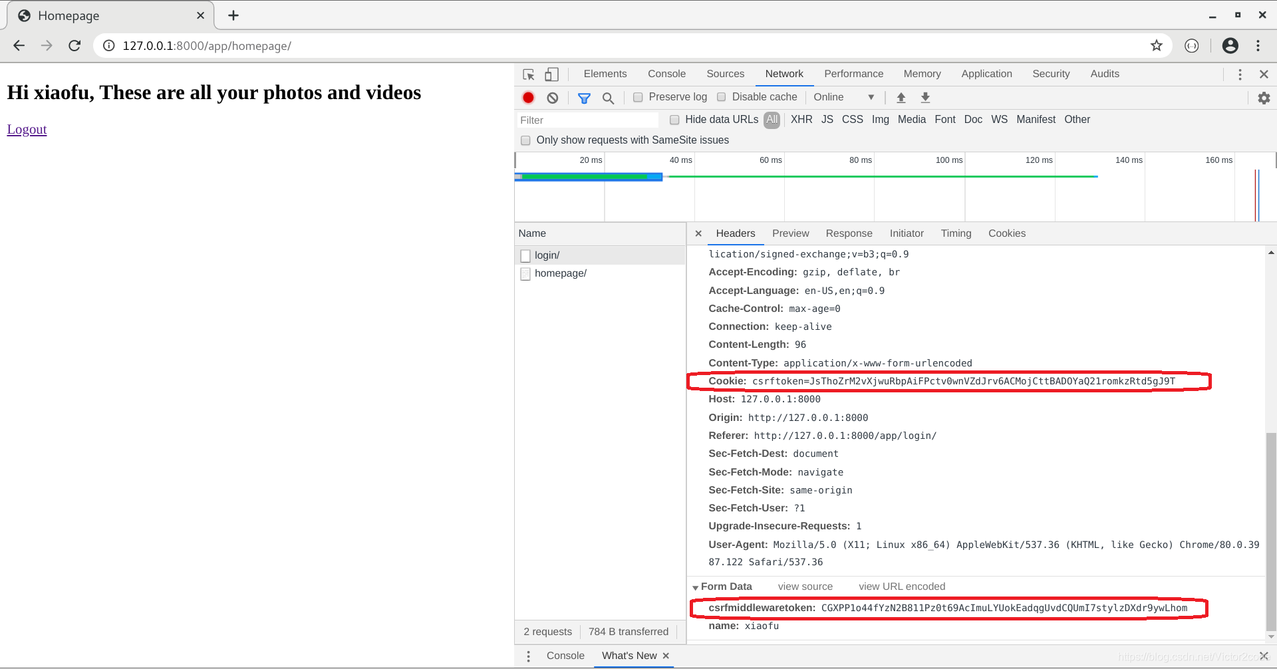Image resolution: width=1277 pixels, height=669 pixels.
Task: Open network search with magnifier icon
Action: point(608,98)
